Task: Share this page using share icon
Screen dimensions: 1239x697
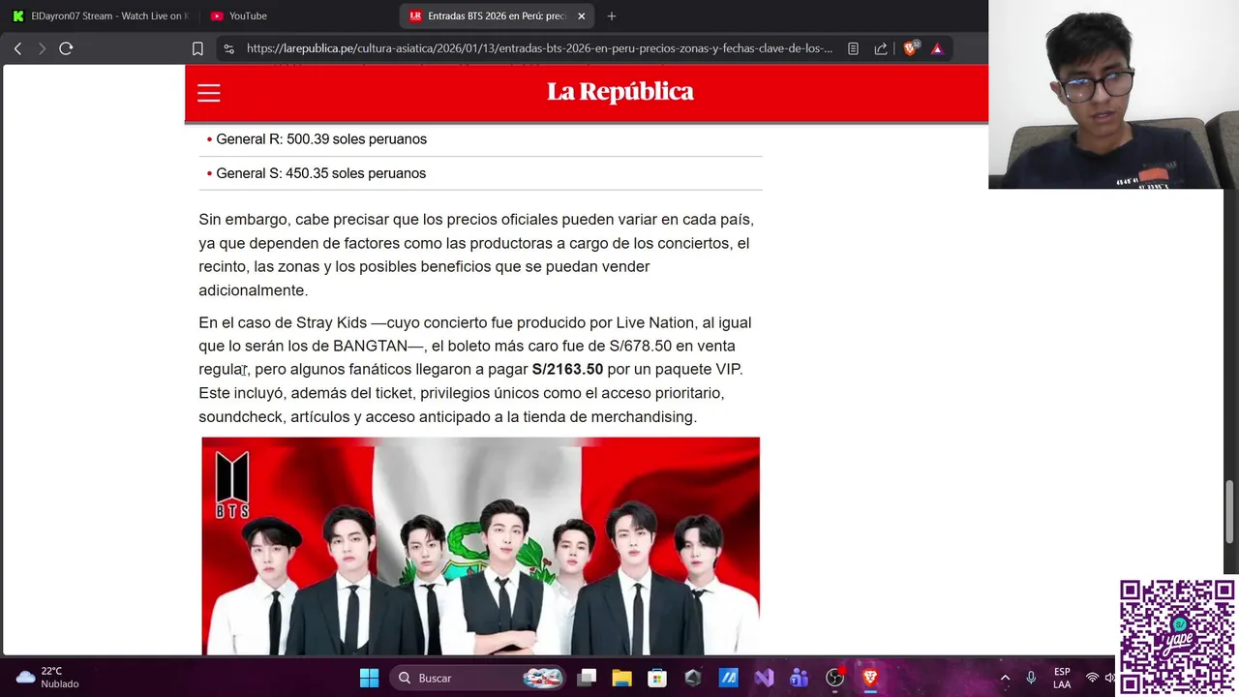Action: click(881, 48)
